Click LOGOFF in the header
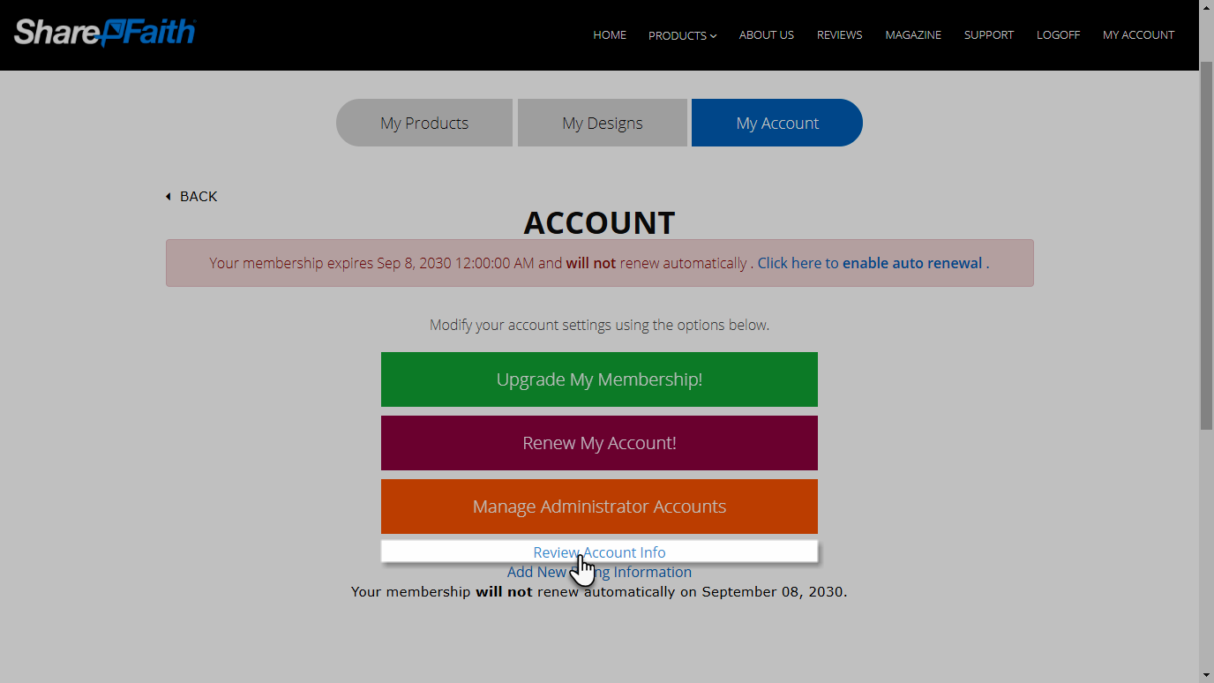The image size is (1214, 683). (x=1059, y=35)
